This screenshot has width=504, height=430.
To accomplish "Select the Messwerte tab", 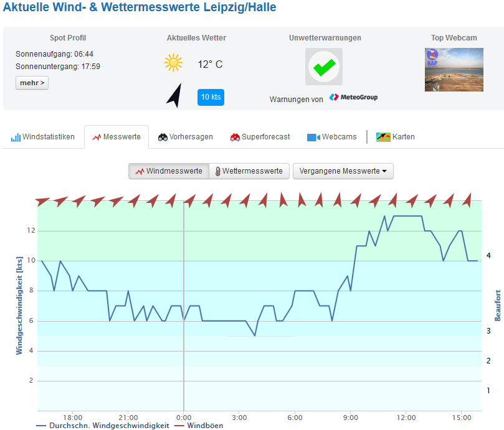I will pos(116,137).
